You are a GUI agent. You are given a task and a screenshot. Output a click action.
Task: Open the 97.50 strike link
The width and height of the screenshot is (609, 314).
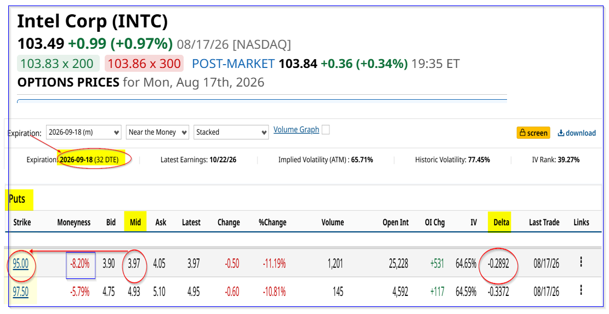21,292
